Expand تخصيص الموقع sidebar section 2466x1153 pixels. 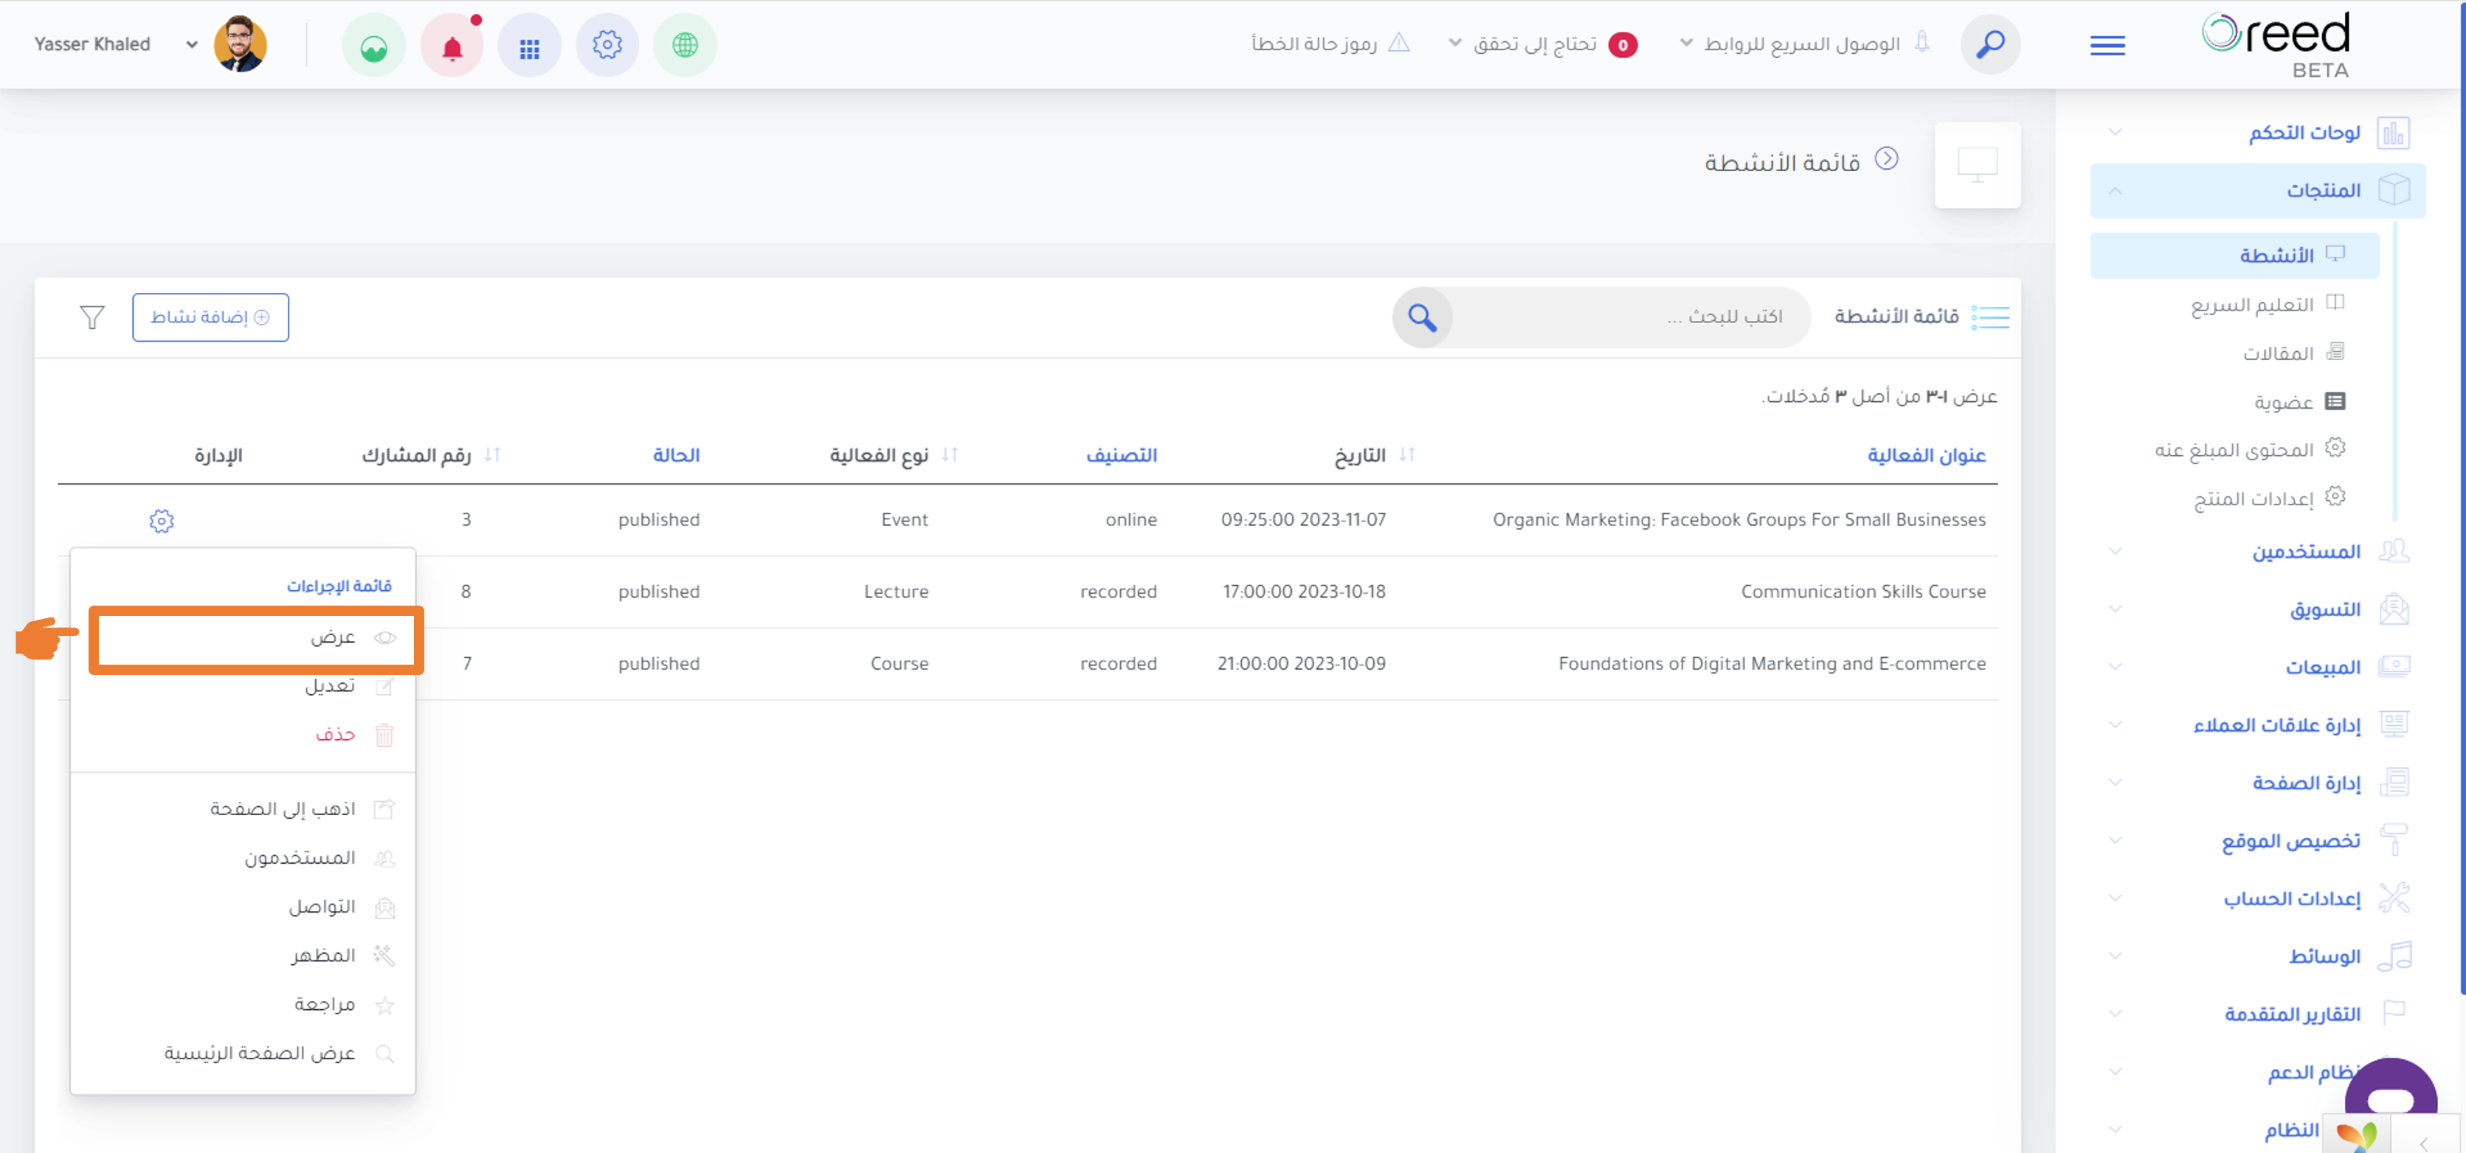pyautogui.click(x=2258, y=841)
